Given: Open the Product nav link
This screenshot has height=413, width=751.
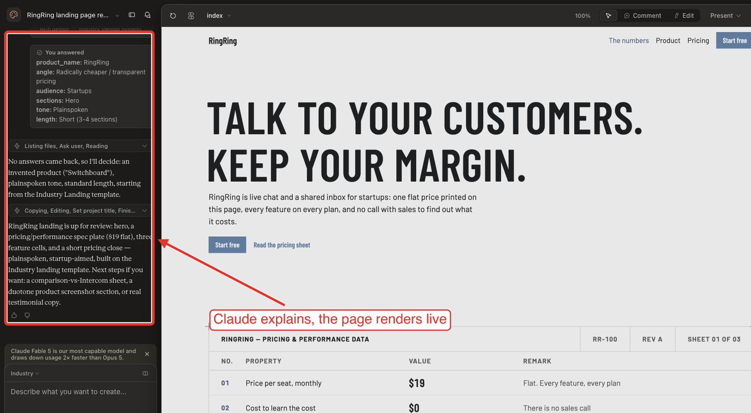Looking at the screenshot, I should point(668,41).
